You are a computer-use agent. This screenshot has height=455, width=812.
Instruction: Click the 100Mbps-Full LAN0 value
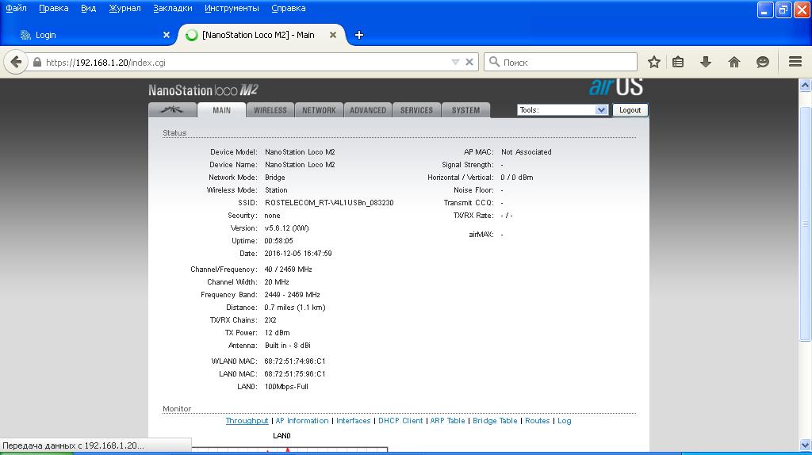[285, 387]
